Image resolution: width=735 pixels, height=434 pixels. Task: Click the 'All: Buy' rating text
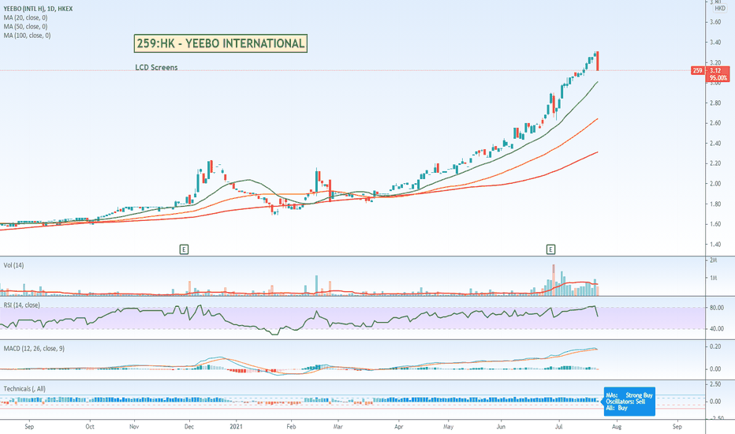[x=617, y=408]
